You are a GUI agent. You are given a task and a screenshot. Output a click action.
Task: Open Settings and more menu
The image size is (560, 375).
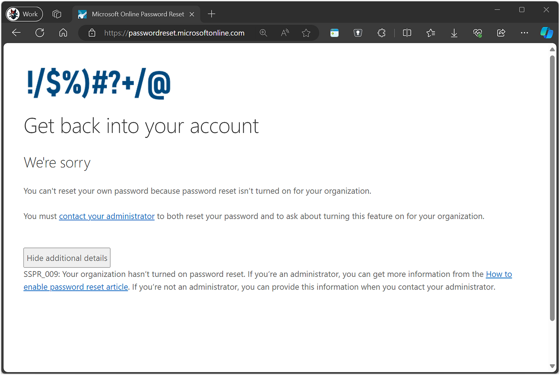pos(524,33)
